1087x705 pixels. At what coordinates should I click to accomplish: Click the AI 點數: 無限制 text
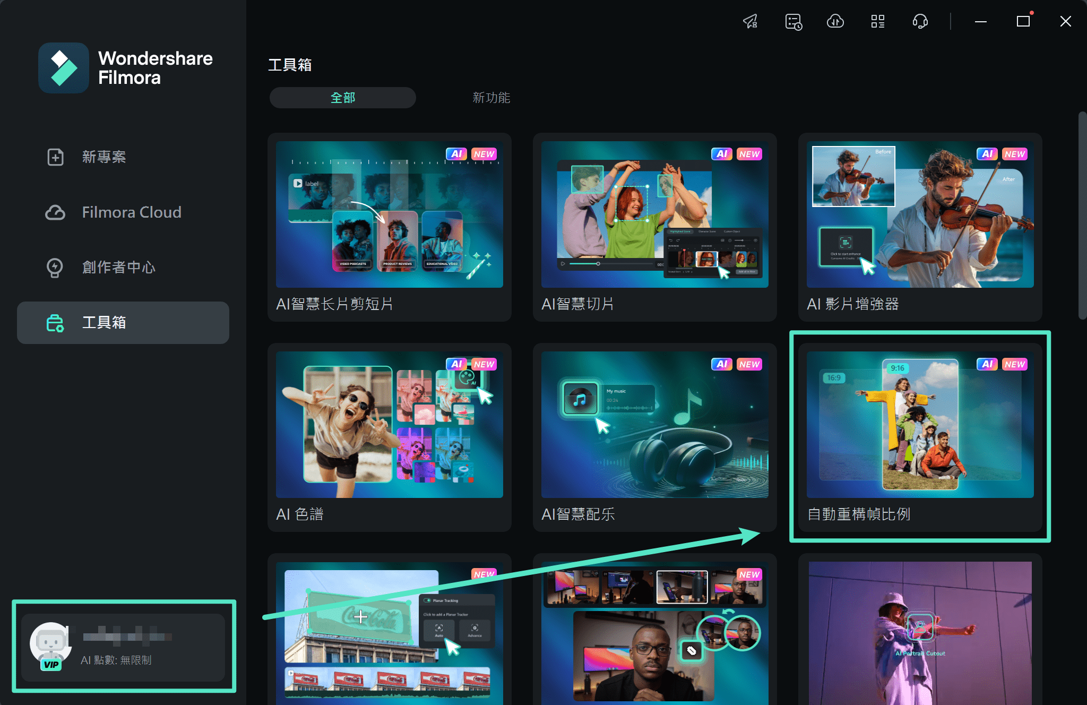coord(116,660)
